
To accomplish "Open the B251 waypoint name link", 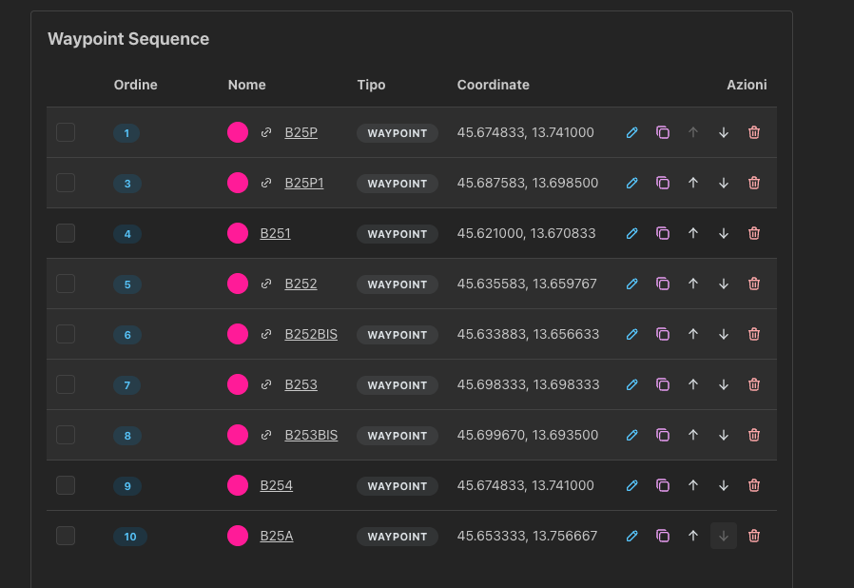I will pyautogui.click(x=276, y=234).
